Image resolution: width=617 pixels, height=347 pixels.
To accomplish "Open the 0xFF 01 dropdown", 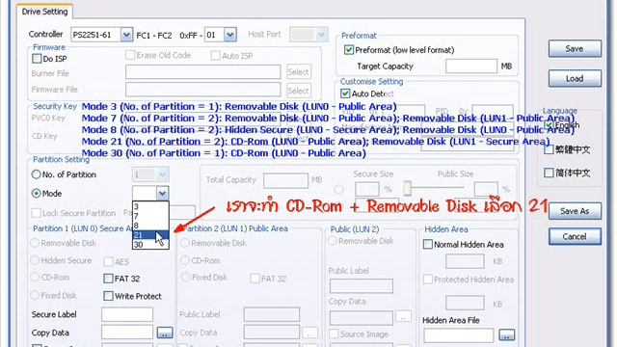I will click(x=230, y=35).
